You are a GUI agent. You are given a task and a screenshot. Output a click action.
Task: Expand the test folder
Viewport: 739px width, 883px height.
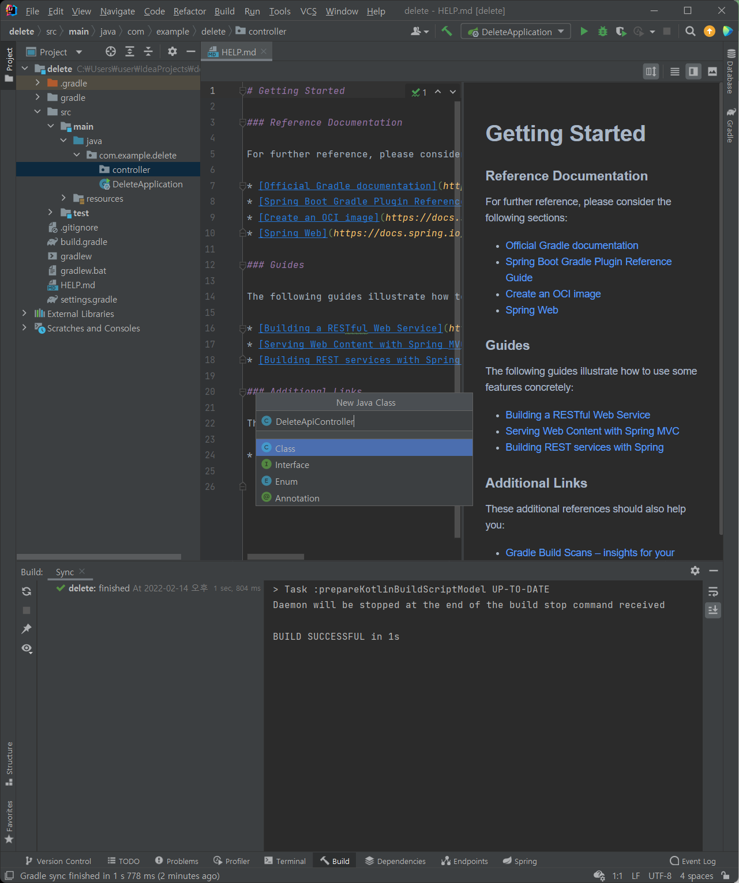pos(51,213)
